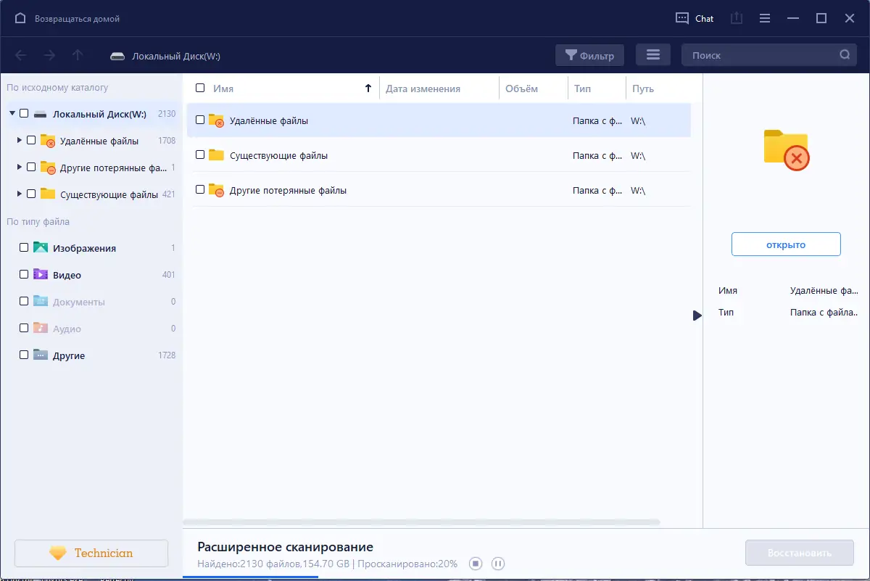Viewport: 870px width, 581px height.
Task: Click the home icon next to «Возвращаться домой»
Action: coord(19,17)
